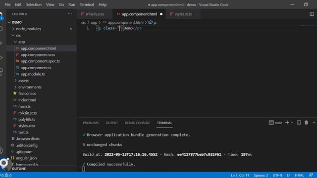Screen dimensions: 317x178
Task: Open the View menu
Action: click(50, 4)
